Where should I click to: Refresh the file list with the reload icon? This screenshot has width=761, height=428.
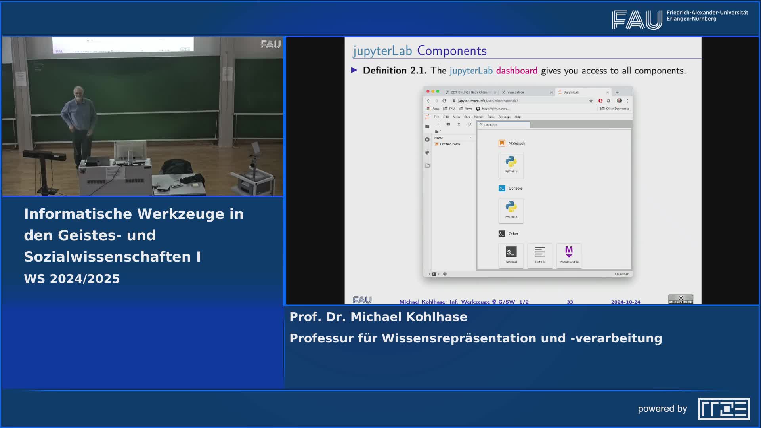point(470,124)
